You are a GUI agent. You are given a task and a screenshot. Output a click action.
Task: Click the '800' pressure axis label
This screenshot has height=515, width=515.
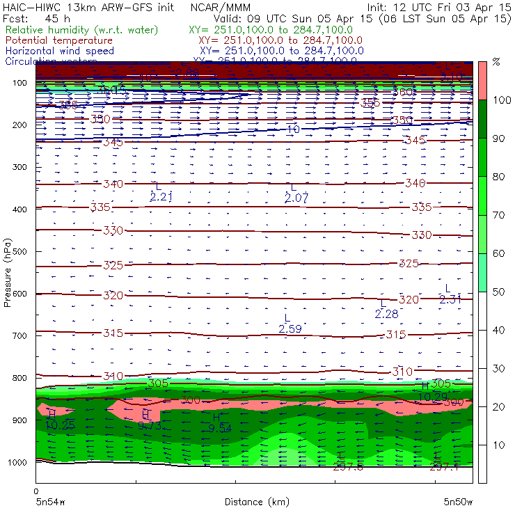(x=19, y=378)
